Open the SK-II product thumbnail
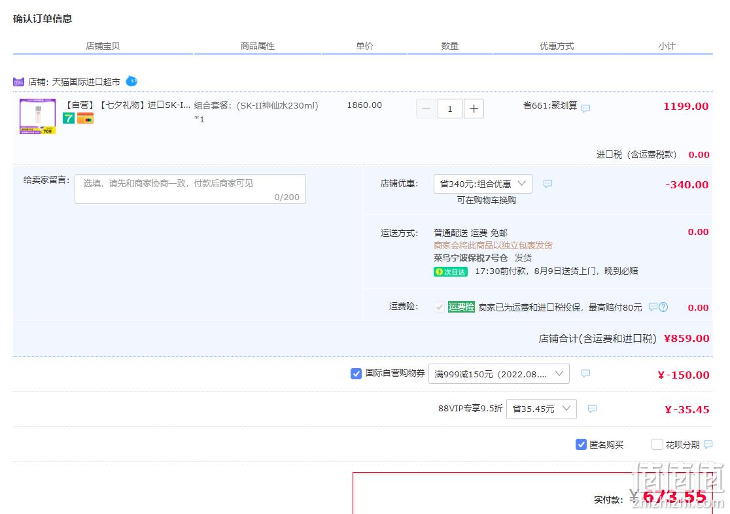This screenshot has width=730, height=514. tap(38, 116)
